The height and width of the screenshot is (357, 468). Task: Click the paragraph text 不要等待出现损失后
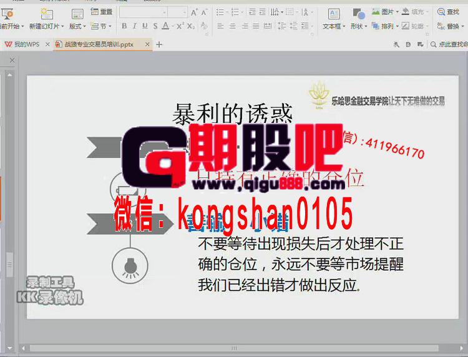click(x=301, y=264)
